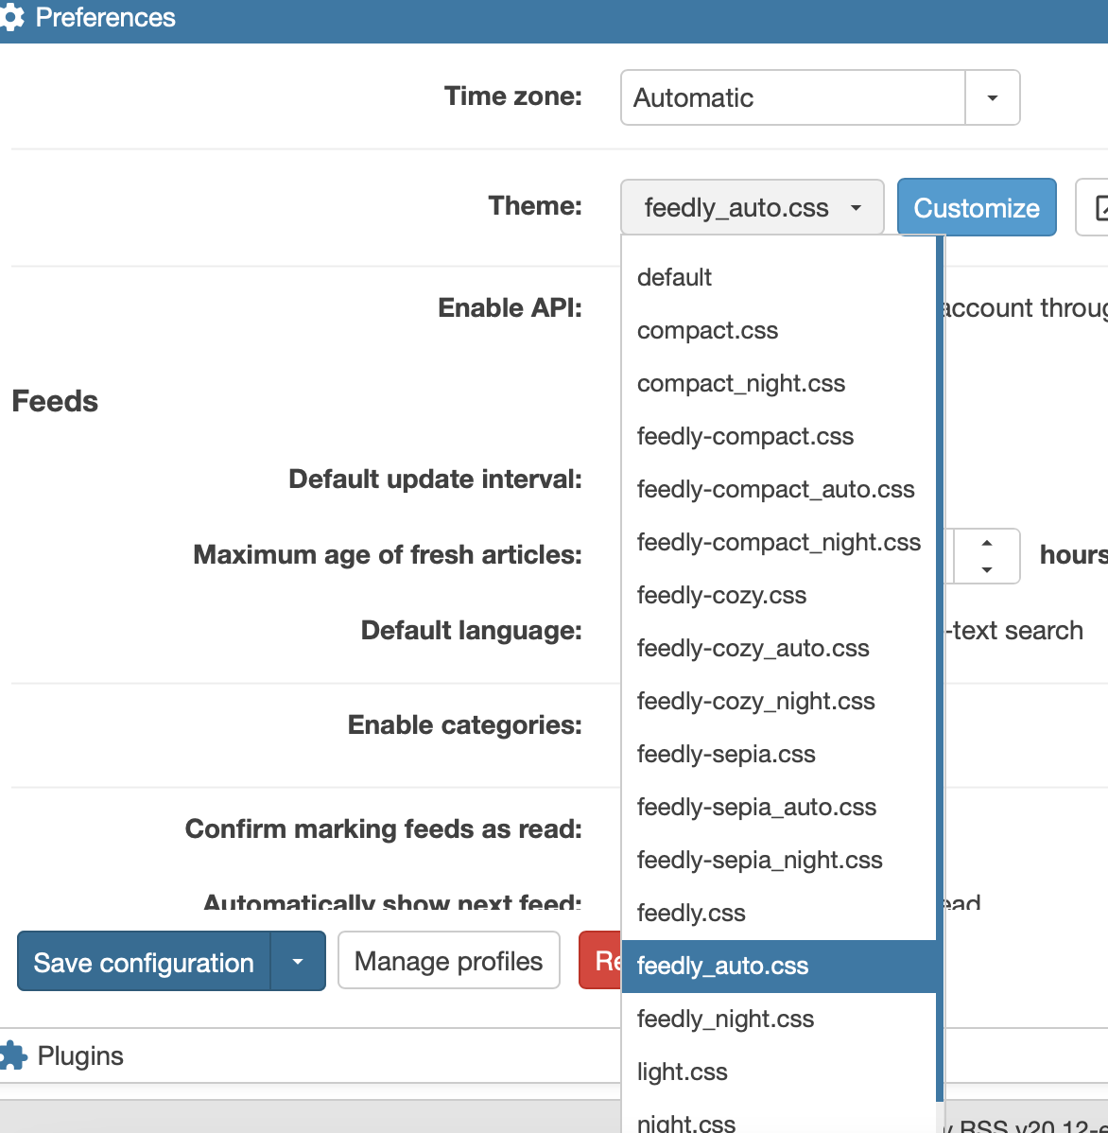Click the Customize button
The height and width of the screenshot is (1133, 1108).
coord(977,207)
